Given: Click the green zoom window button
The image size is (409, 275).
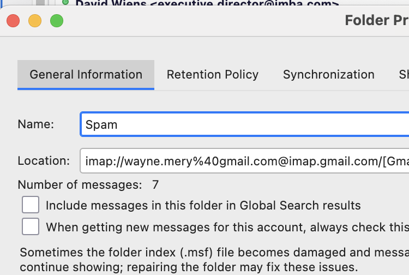Looking at the screenshot, I should click(x=57, y=21).
